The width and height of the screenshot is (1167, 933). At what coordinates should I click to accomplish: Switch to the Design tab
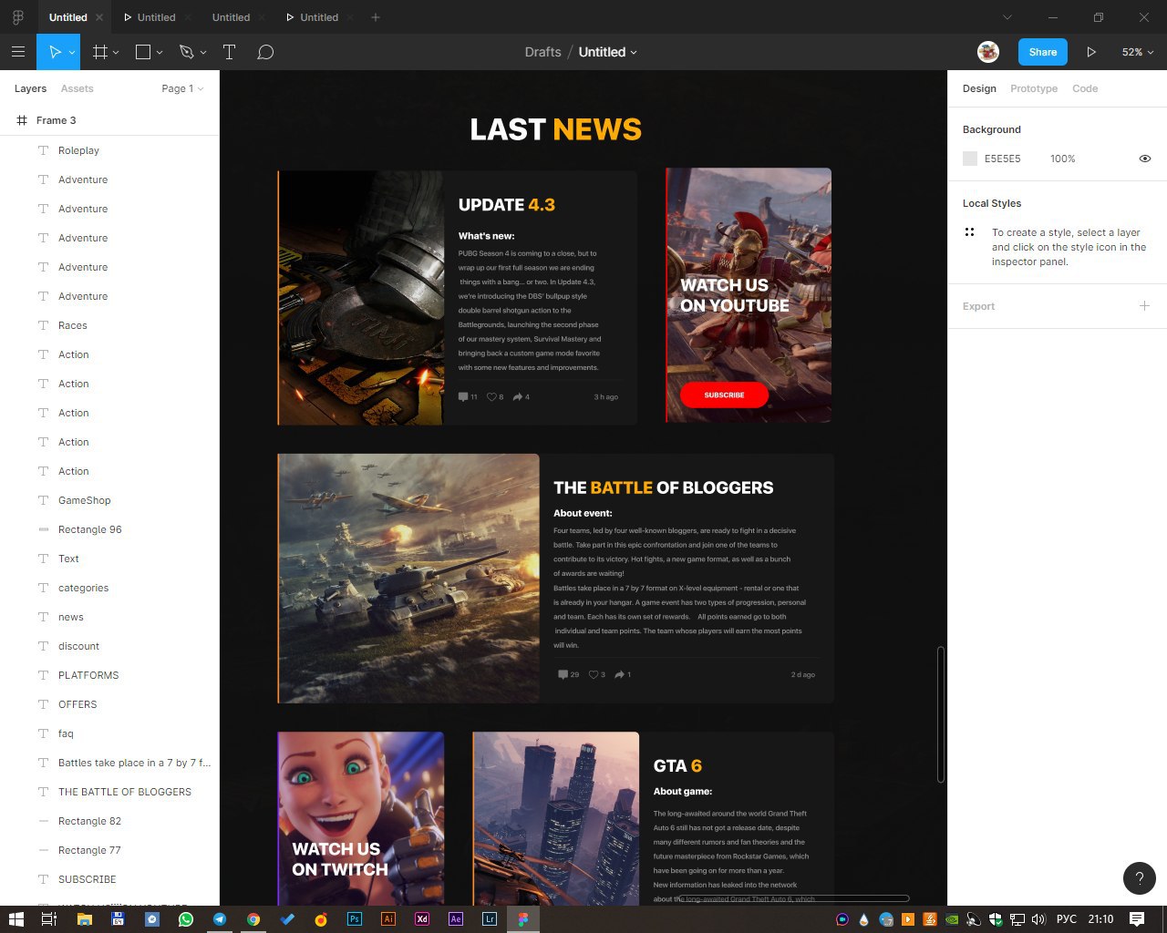tap(979, 88)
